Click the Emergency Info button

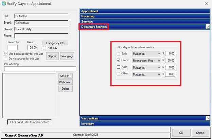(x=55, y=43)
